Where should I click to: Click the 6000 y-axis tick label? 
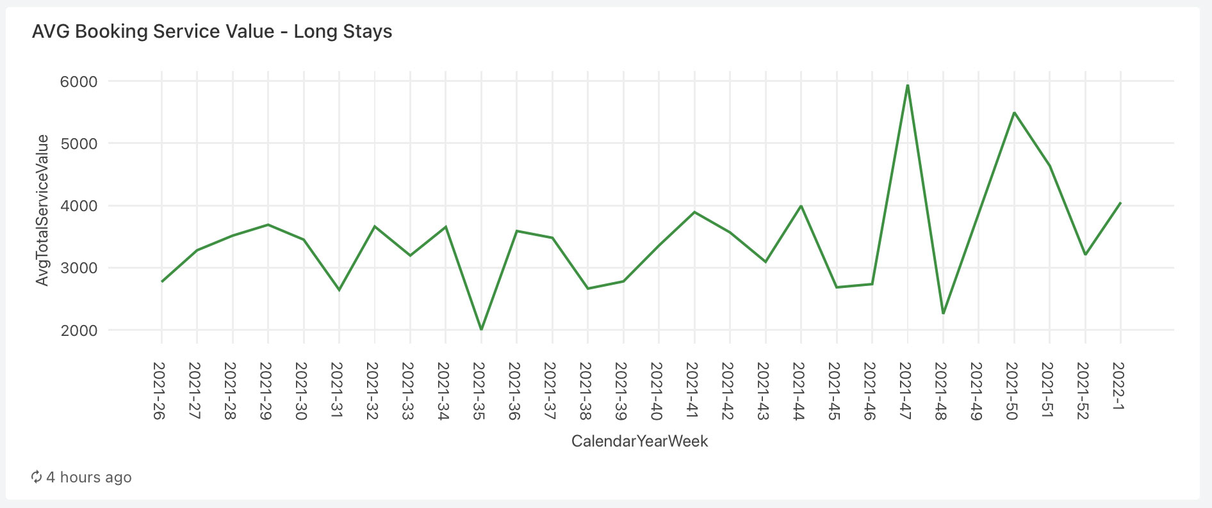(x=79, y=82)
